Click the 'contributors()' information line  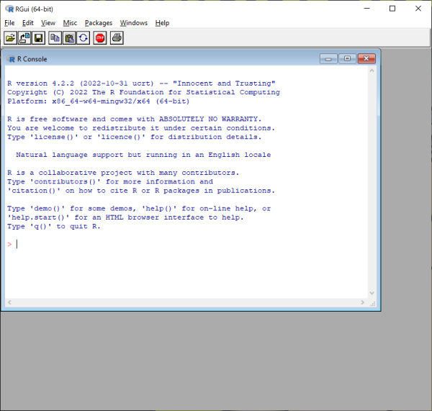point(110,182)
